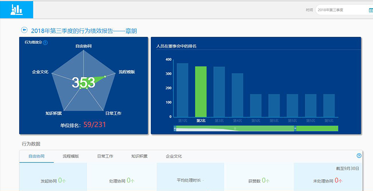The width and height of the screenshot is (373, 191).
Task: Switch to the 企业文化 tab
Action: [x=174, y=156]
